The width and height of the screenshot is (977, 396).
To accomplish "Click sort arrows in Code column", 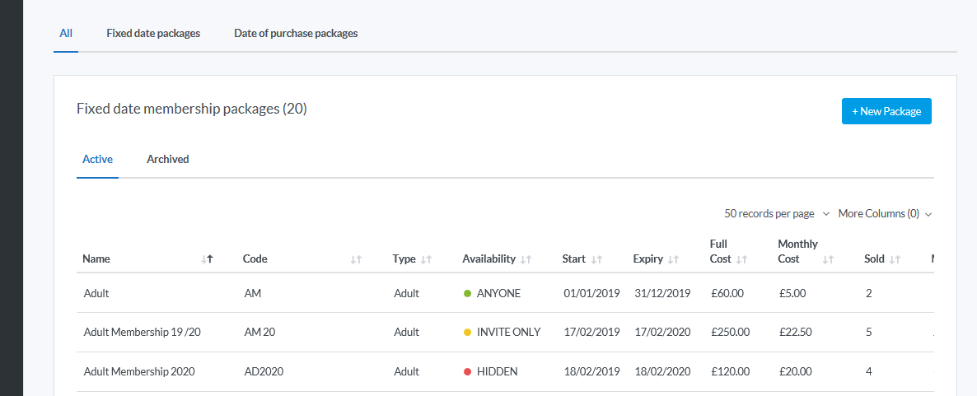I will (x=356, y=259).
